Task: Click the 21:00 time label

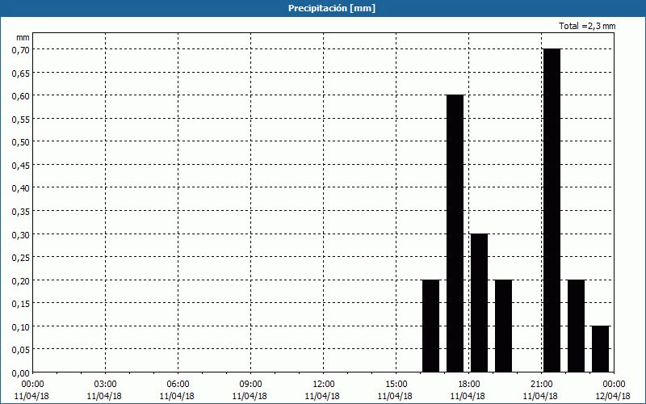Action: point(541,385)
